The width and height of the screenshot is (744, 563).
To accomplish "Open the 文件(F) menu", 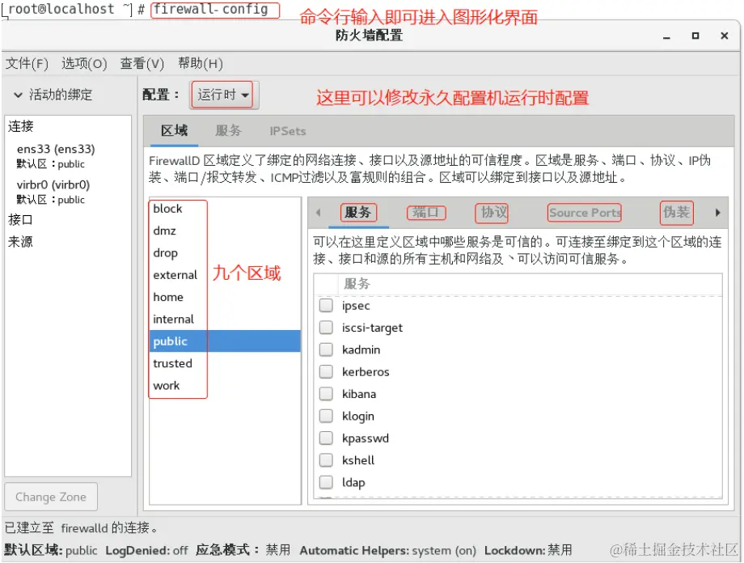I will pos(27,64).
